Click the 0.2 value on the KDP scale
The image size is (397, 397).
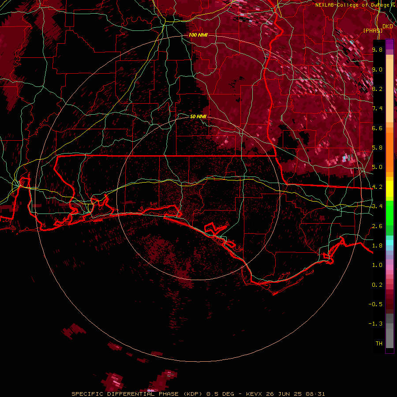tap(377, 285)
